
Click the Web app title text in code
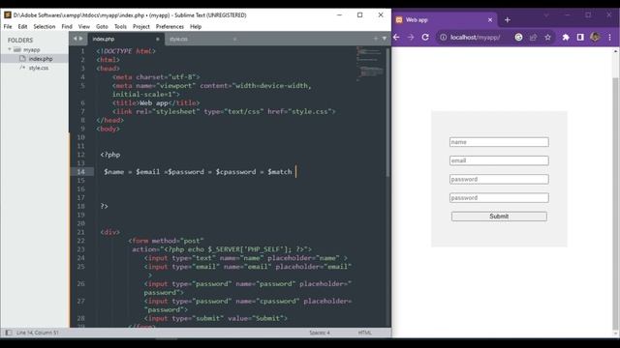point(154,103)
